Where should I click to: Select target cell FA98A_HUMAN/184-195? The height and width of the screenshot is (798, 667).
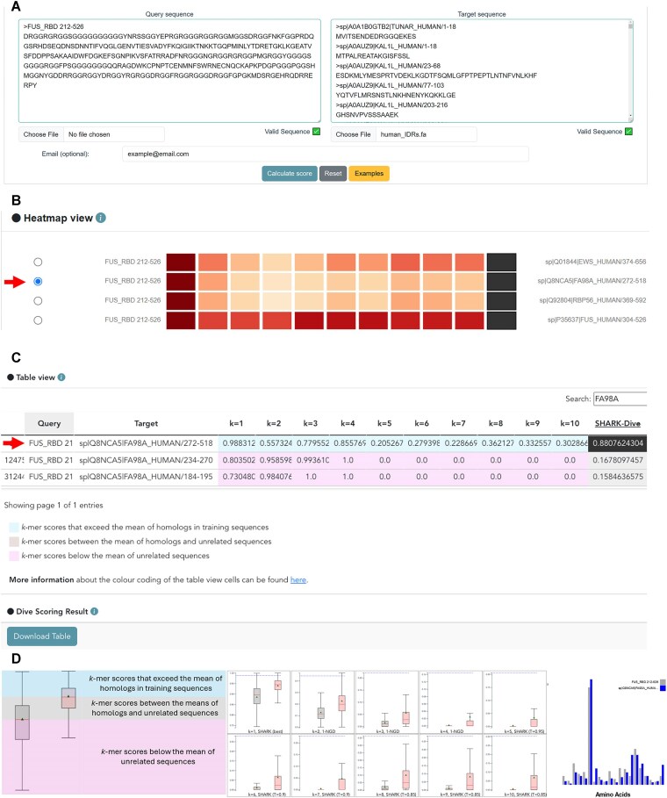(x=146, y=477)
